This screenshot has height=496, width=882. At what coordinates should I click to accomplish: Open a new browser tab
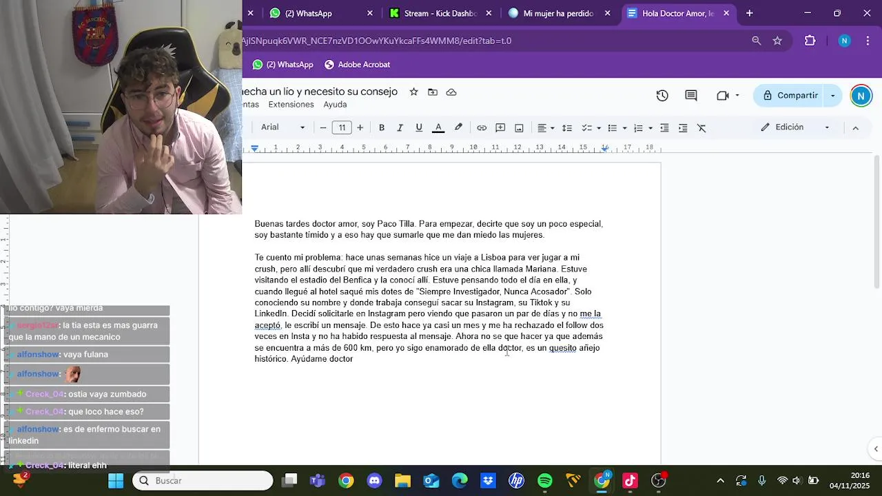749,13
